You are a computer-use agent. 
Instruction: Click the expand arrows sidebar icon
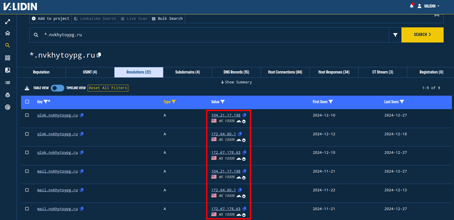coord(8,22)
